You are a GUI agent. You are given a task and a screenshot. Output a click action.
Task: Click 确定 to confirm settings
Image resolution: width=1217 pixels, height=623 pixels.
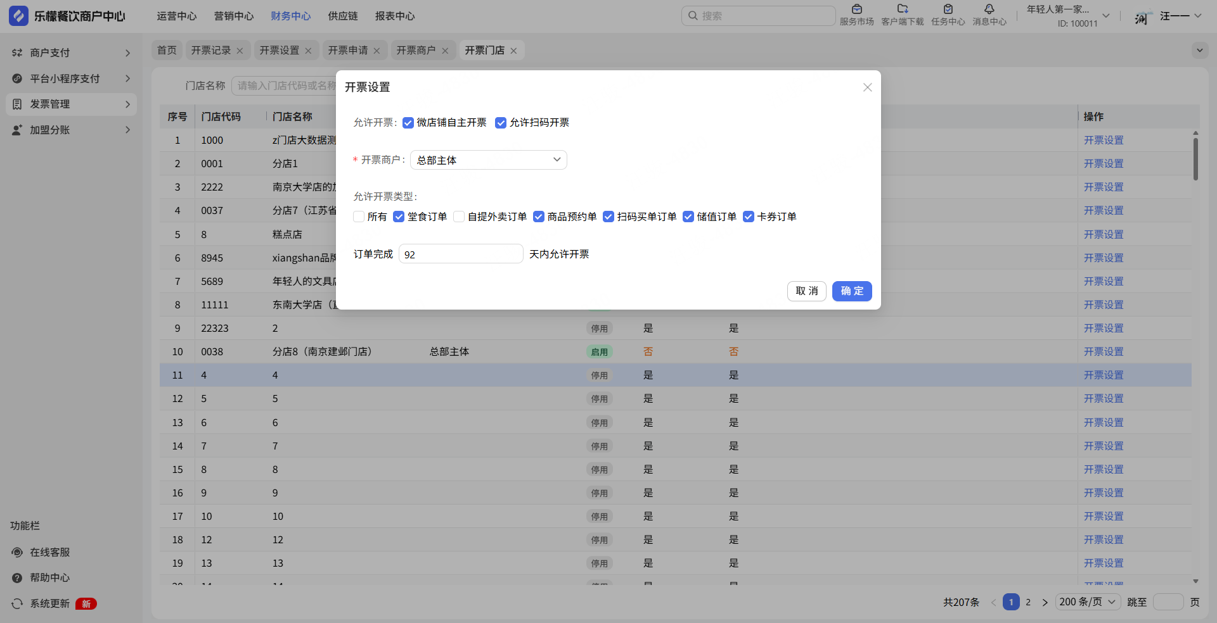click(852, 291)
